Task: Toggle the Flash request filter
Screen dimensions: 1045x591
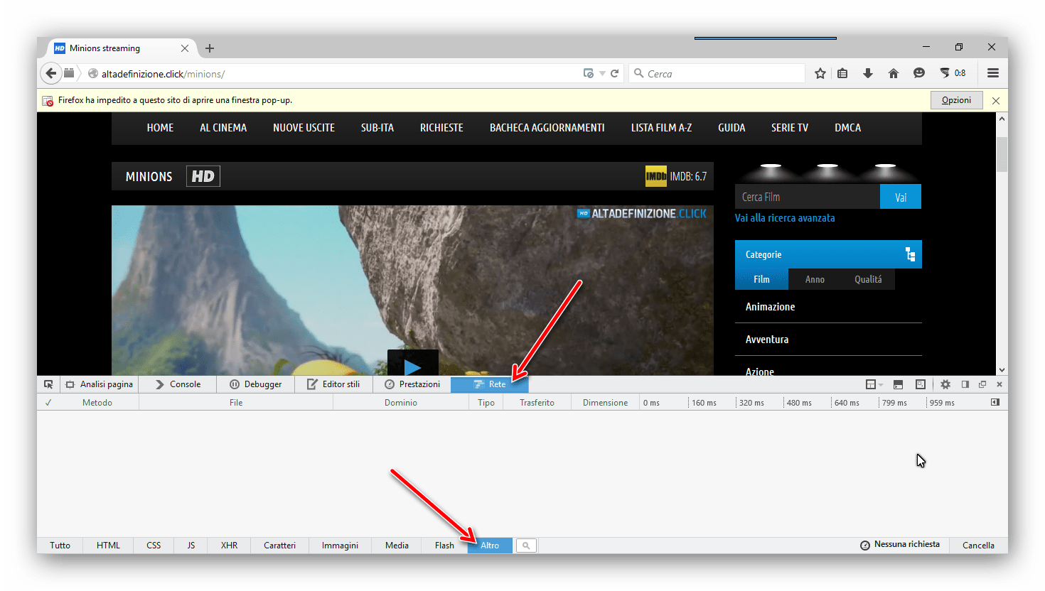Action: [x=445, y=546]
